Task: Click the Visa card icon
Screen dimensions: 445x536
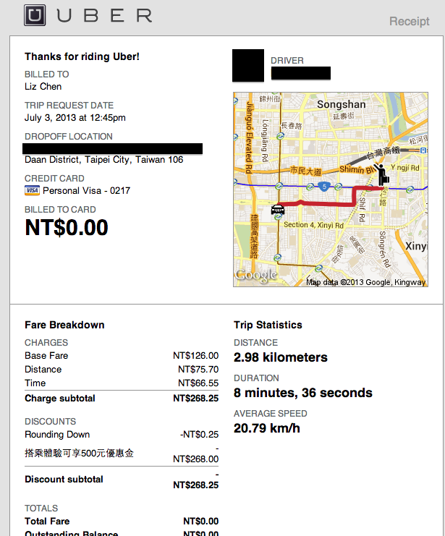Action: pos(32,190)
